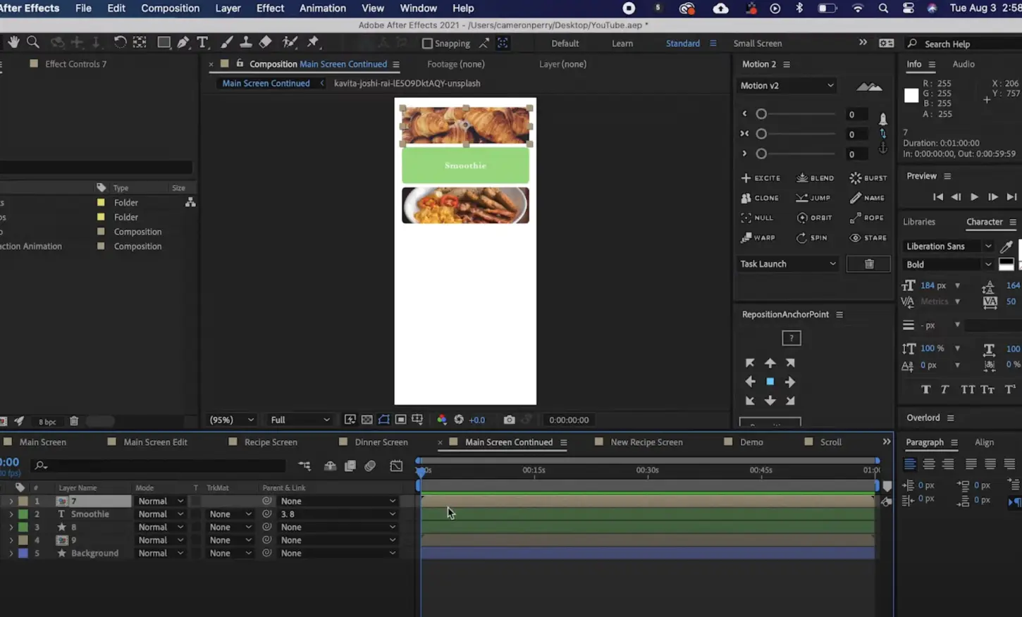The width and height of the screenshot is (1022, 617).
Task: Toggle Snapping in the top toolbar
Action: (x=427, y=43)
